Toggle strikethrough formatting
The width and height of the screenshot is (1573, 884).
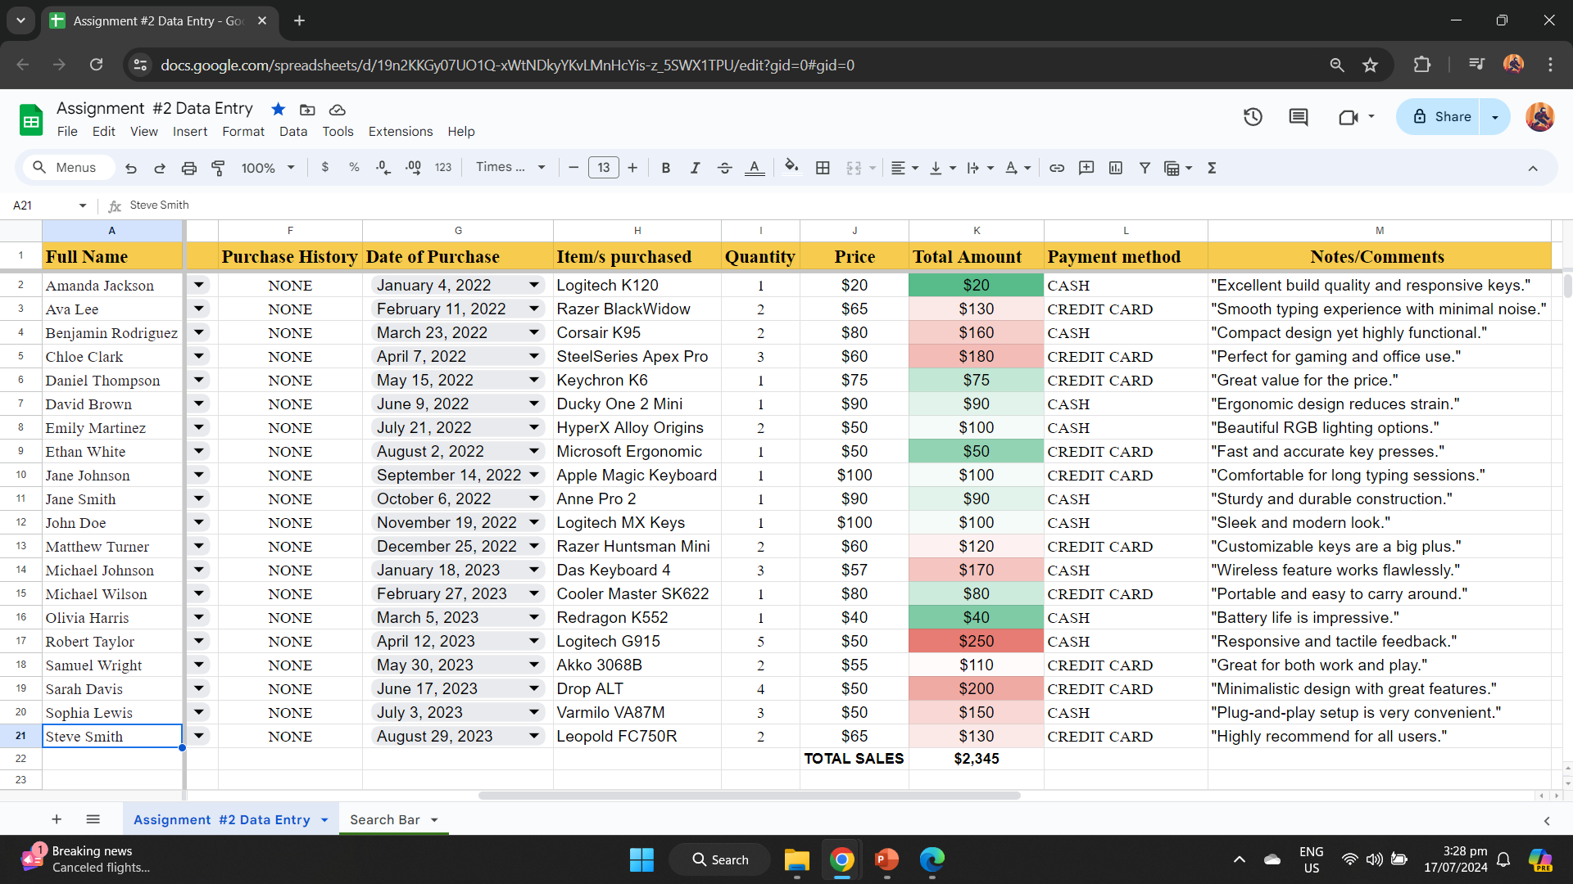(724, 168)
